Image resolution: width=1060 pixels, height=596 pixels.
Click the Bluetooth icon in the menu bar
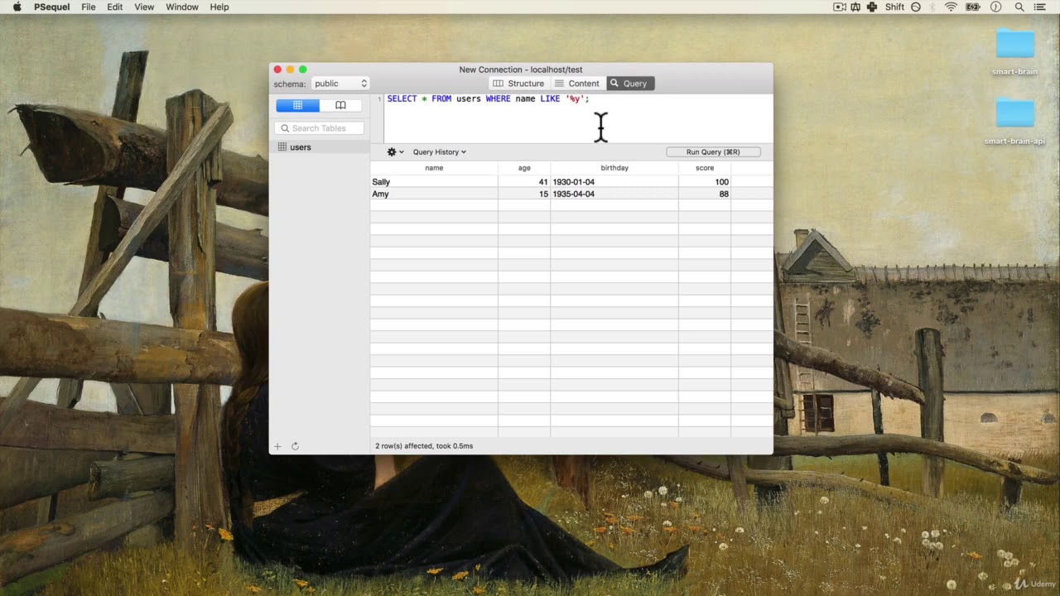[933, 7]
